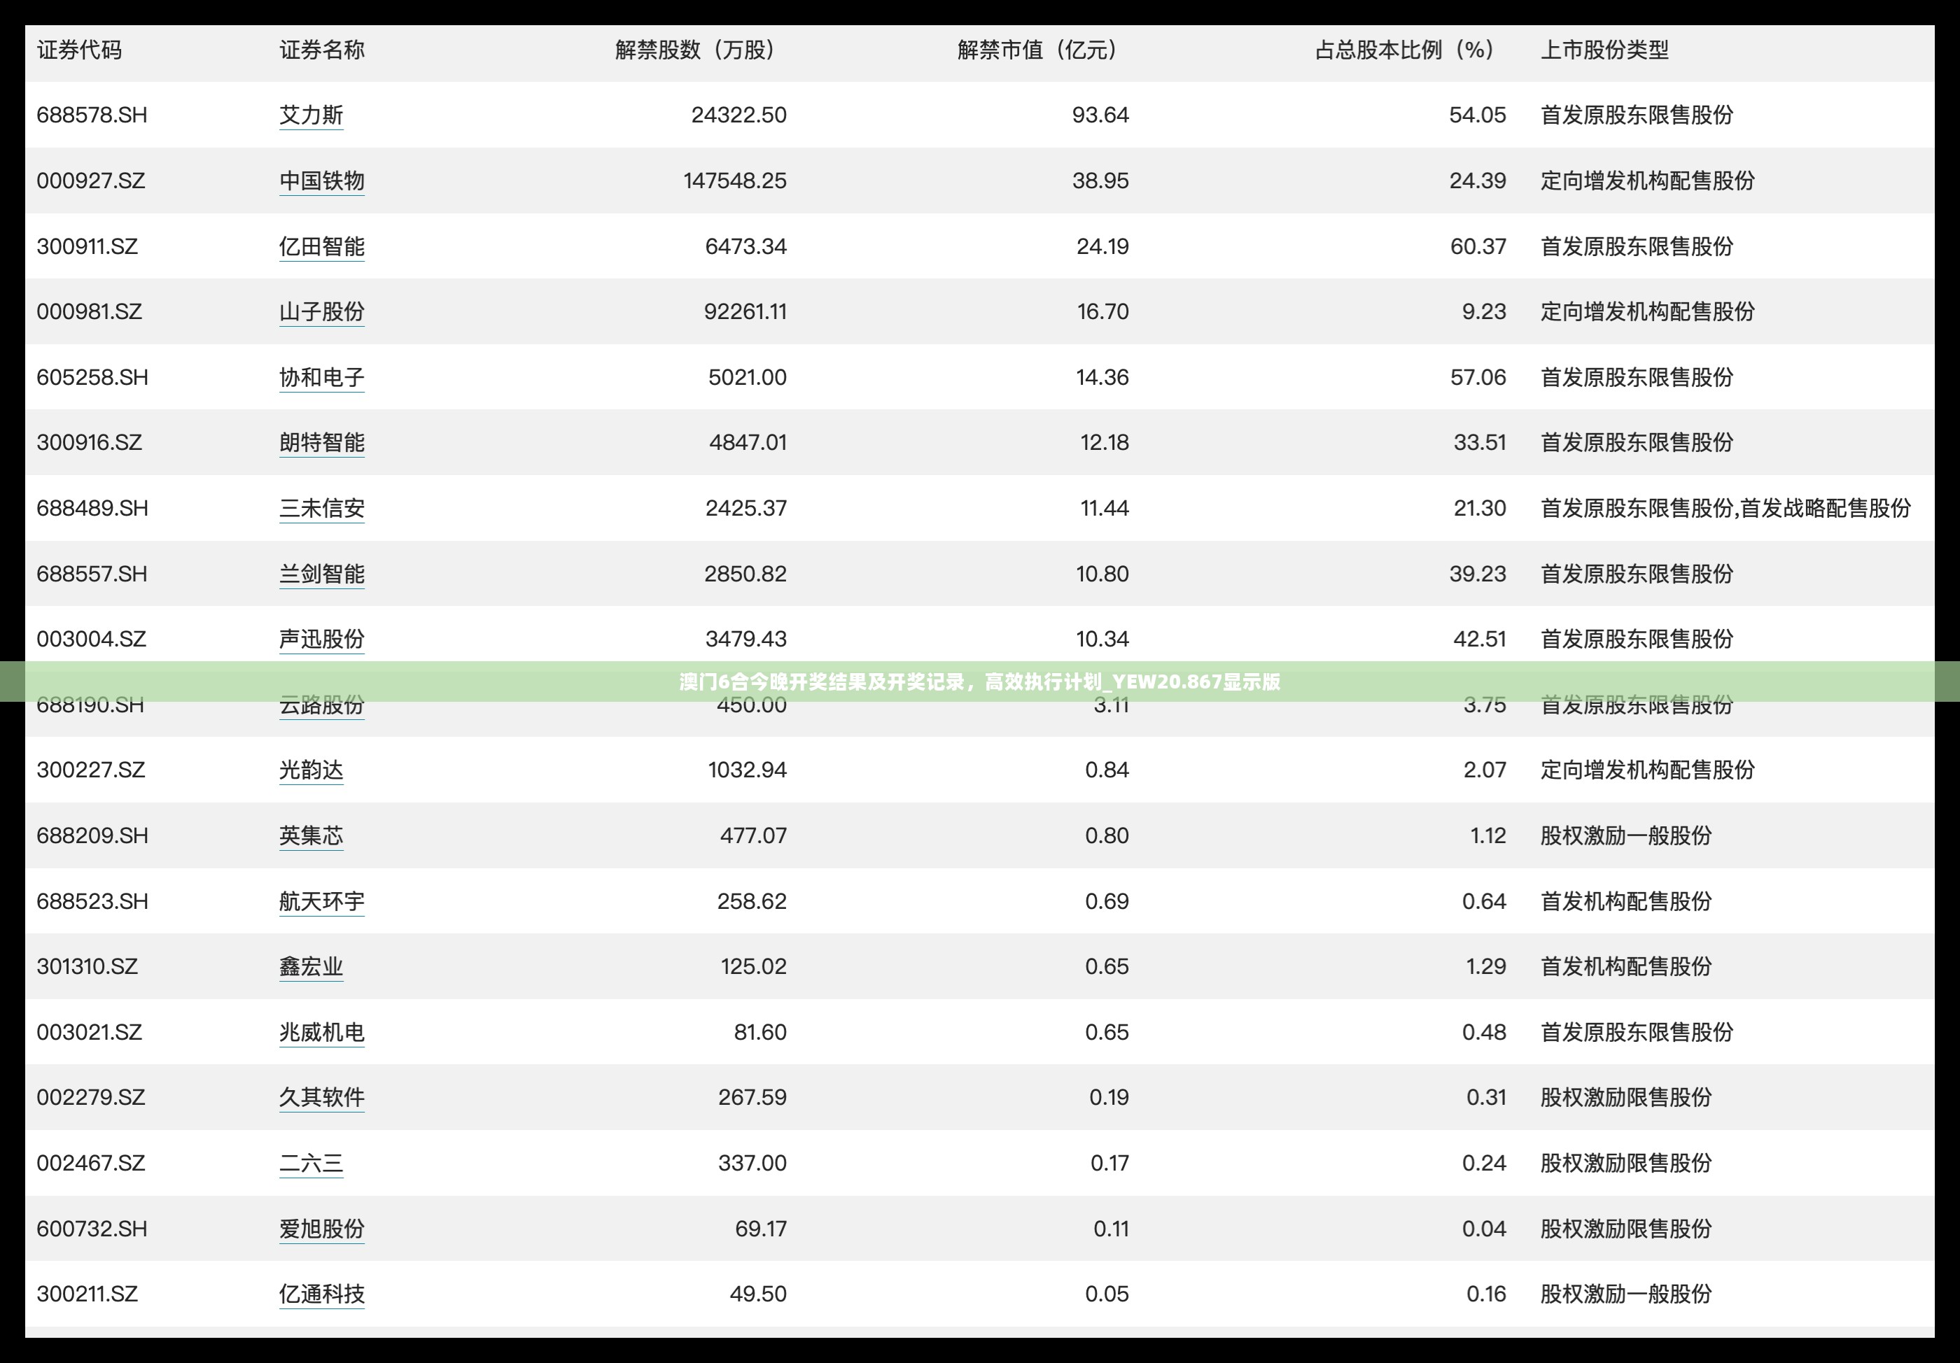Select the code 688209.SH
The width and height of the screenshot is (1960, 1363).
[x=92, y=835]
